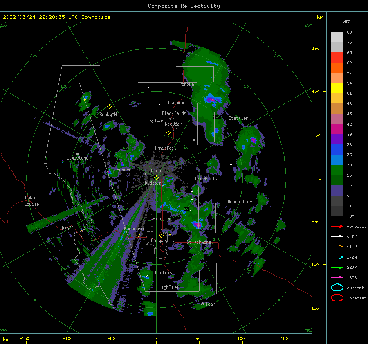Click the Ponoka label
368x344 pixels.
pos(186,84)
